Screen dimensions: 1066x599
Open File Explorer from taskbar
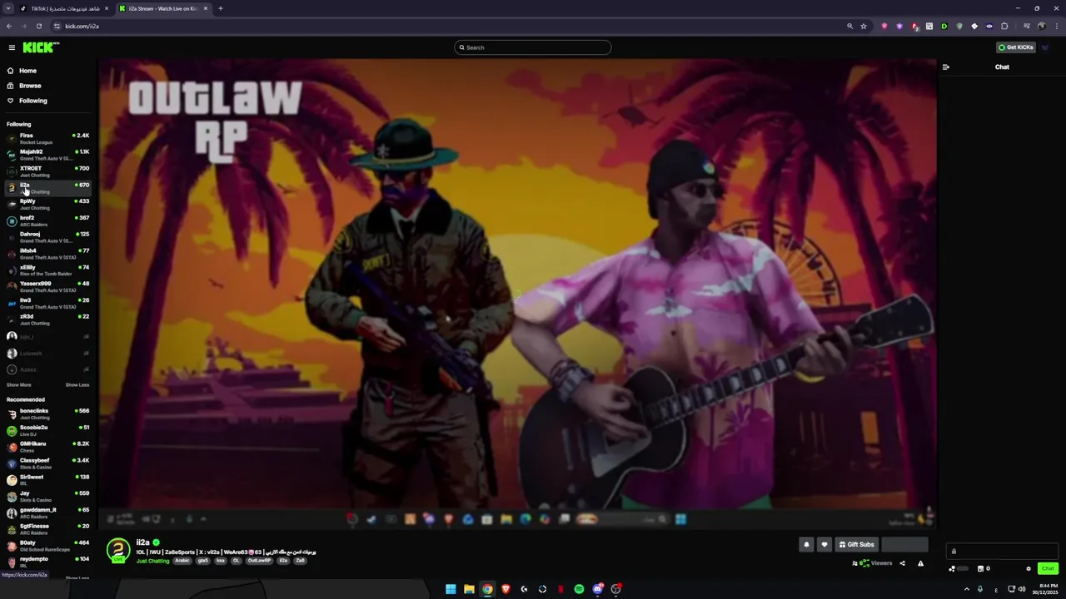point(469,589)
